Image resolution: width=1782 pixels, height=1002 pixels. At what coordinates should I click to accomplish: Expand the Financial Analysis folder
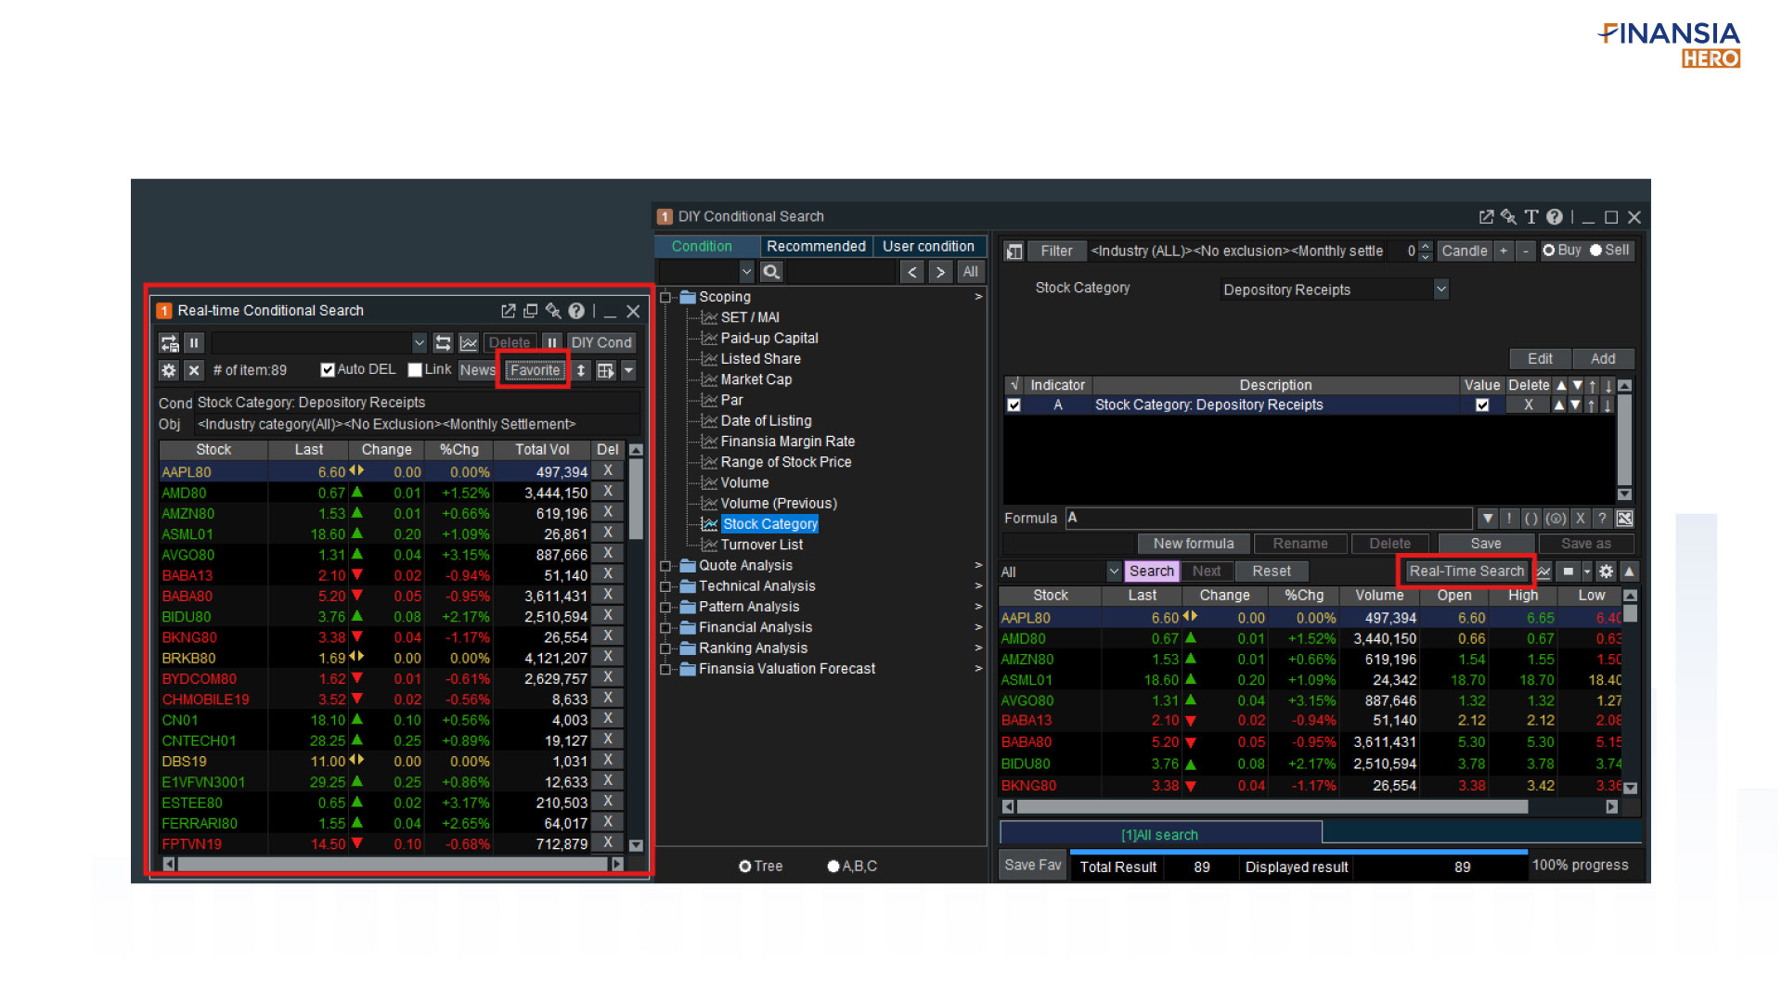[665, 628]
